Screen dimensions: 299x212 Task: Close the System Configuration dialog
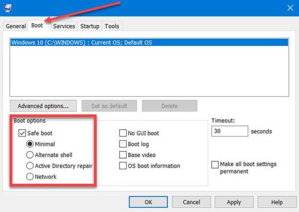pos(290,8)
